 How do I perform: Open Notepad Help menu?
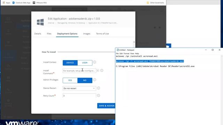(137, 53)
